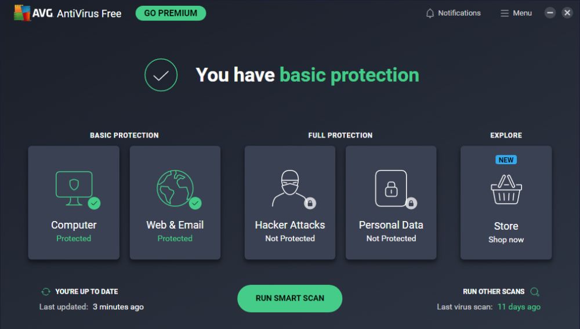Click the Hacker Attacks masked figure icon
Viewport: 580px width, 329px height.
click(x=289, y=189)
